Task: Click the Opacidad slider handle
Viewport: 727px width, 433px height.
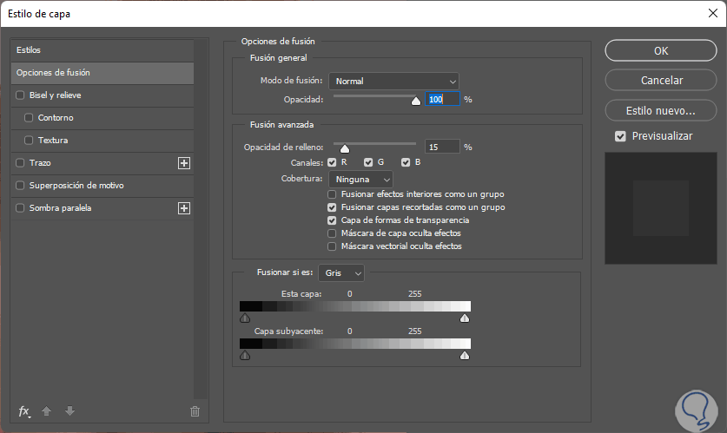Action: click(416, 101)
